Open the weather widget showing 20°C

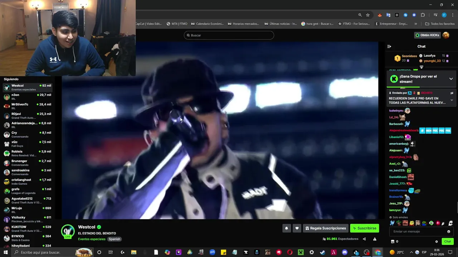coord(397,252)
